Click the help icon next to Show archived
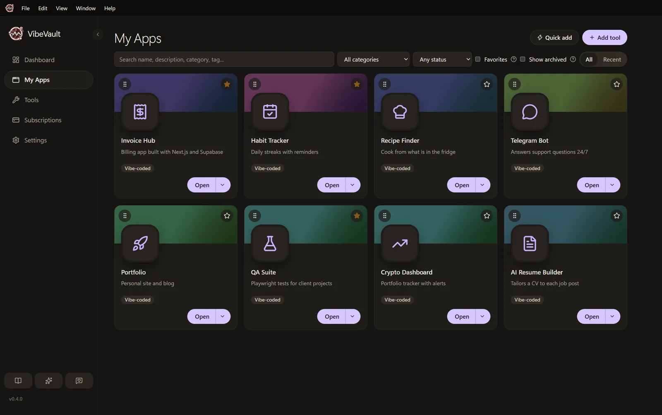Screen dimensions: 662x415 tap(573, 59)
